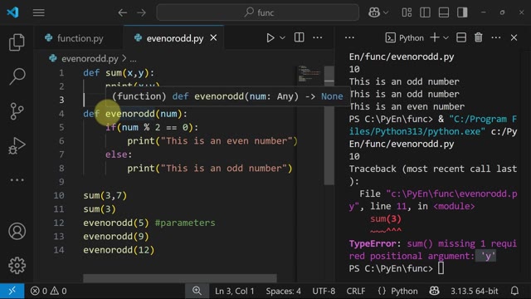531x299 pixels.
Task: Toggle the bottom panel visibility
Action: tap(444, 12)
